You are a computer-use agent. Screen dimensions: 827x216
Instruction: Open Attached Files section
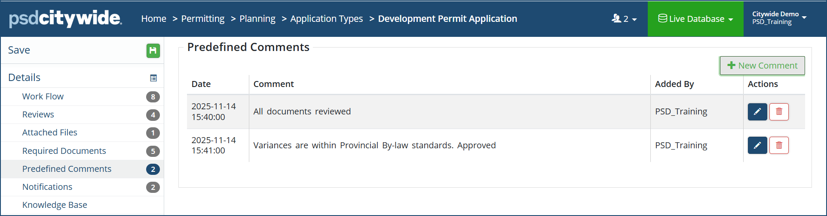point(50,132)
